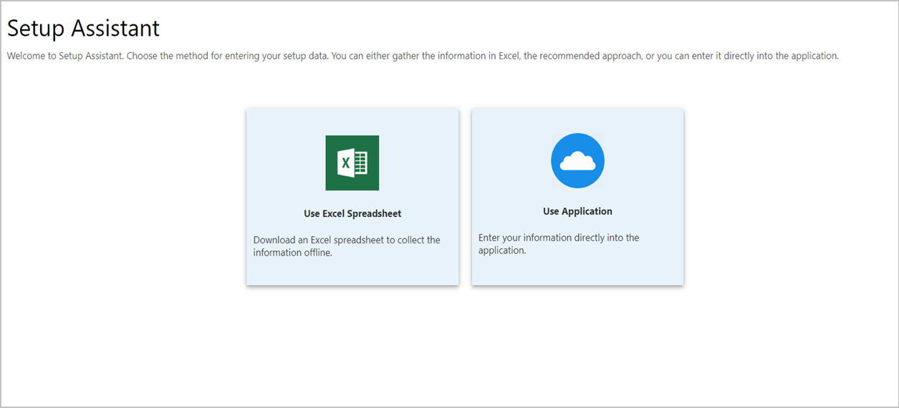Click the blue cloud application icon

click(577, 161)
